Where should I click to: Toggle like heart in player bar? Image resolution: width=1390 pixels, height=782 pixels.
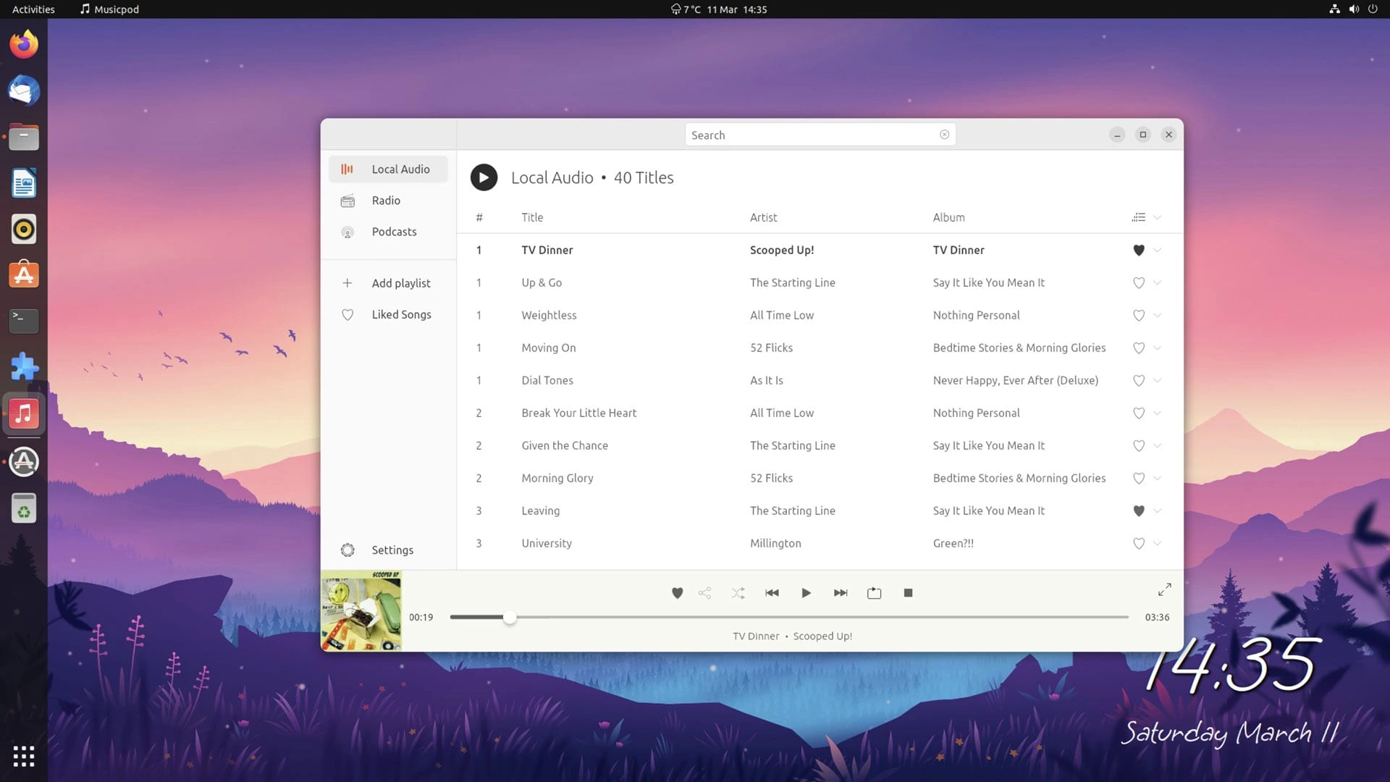[677, 593]
